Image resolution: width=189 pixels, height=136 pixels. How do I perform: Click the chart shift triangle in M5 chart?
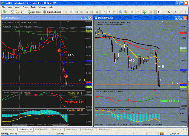pyautogui.click(x=162, y=22)
